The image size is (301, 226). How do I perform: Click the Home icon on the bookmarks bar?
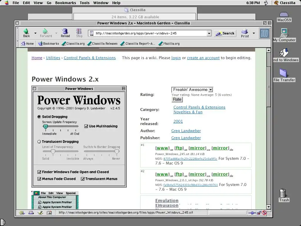(x=23, y=44)
